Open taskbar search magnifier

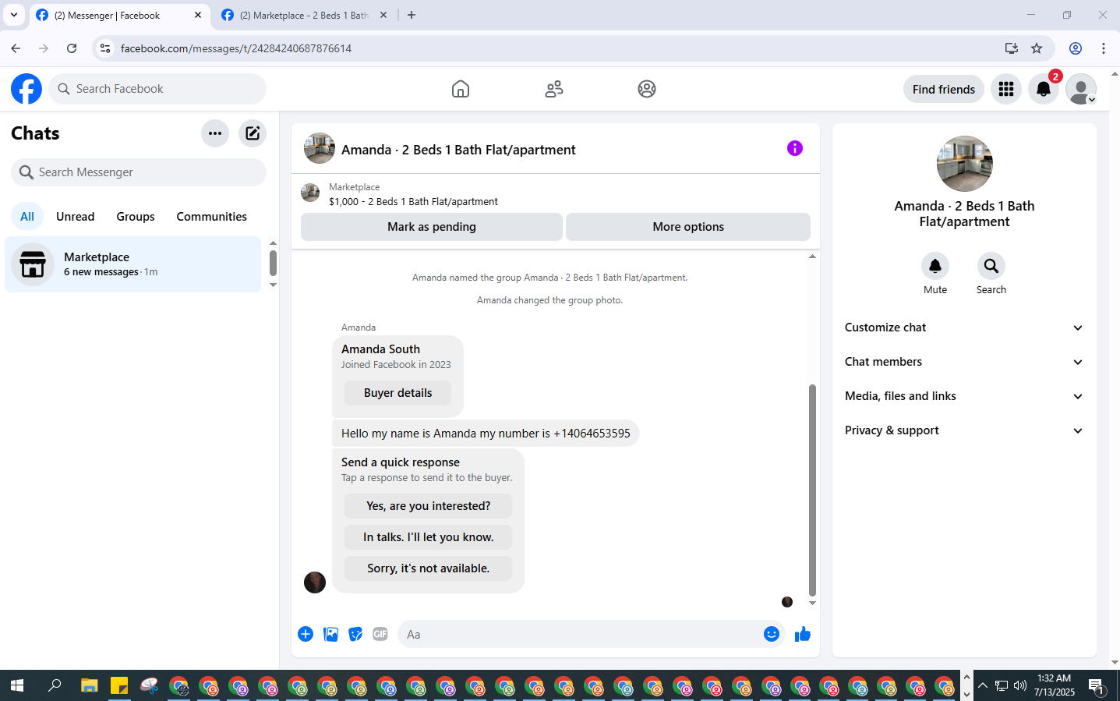[x=55, y=686]
